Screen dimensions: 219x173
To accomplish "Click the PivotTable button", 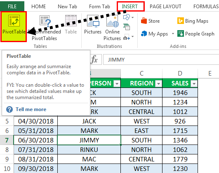I will tap(14, 26).
